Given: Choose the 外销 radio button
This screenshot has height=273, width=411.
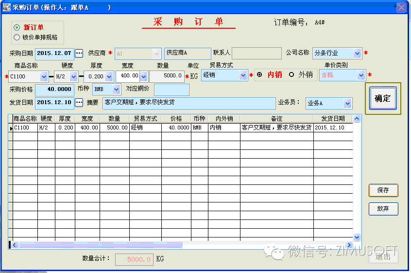Looking at the screenshot, I should (x=292, y=75).
